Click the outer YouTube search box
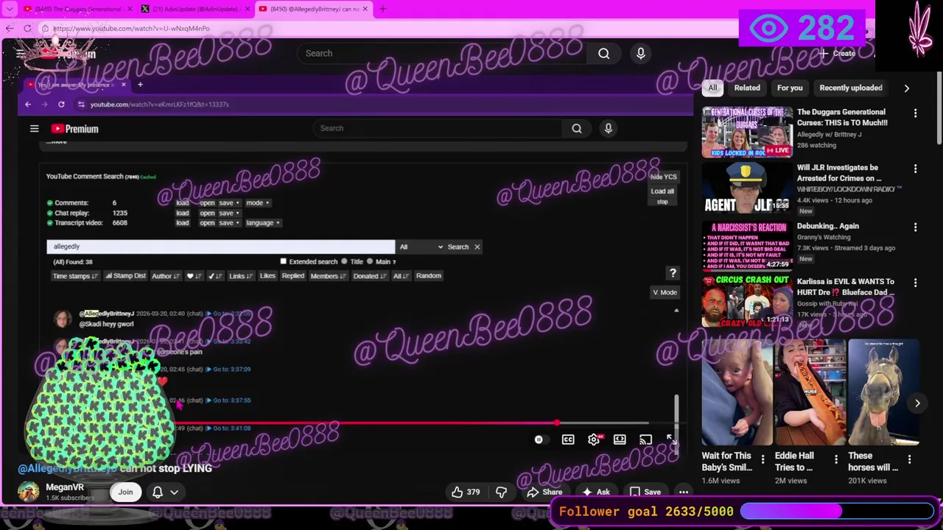 point(442,53)
